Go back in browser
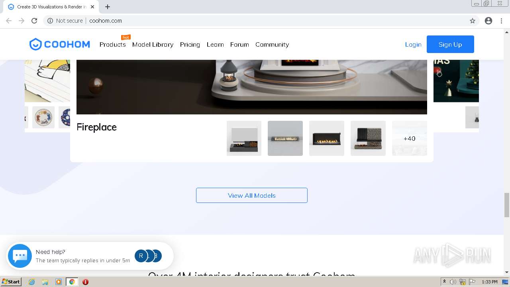 (x=9, y=21)
